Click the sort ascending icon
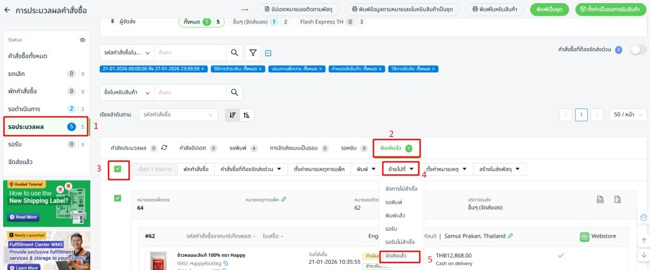The width and height of the screenshot is (650, 270). (247, 115)
